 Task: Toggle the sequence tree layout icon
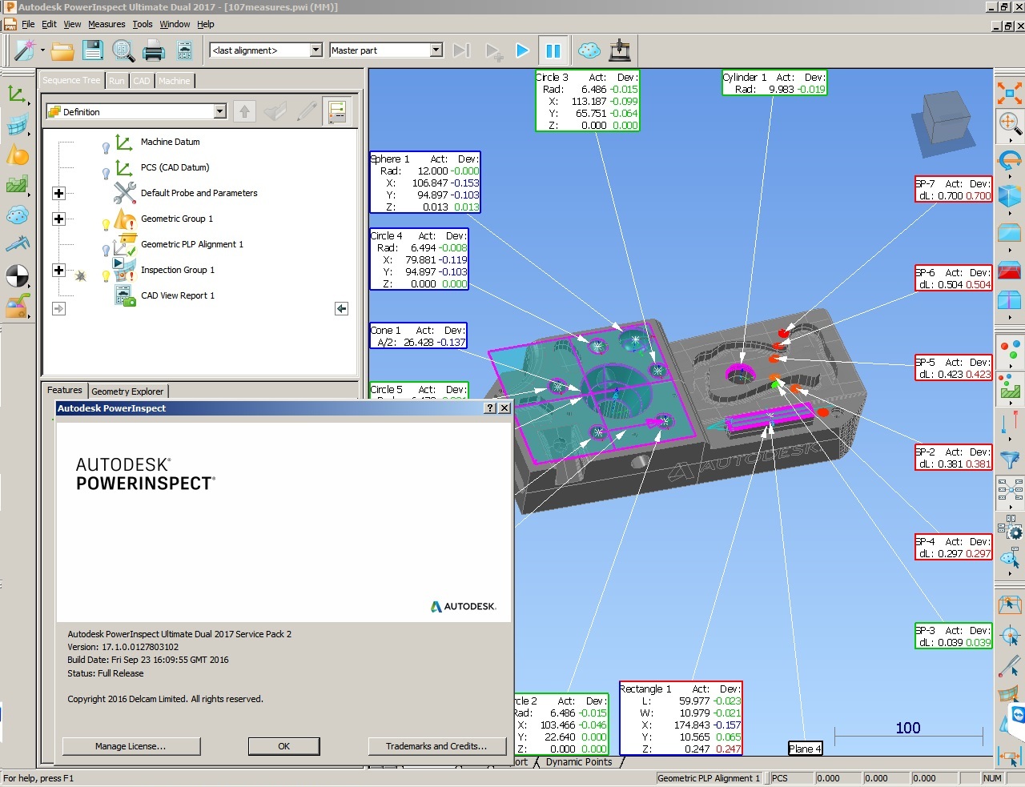[337, 111]
